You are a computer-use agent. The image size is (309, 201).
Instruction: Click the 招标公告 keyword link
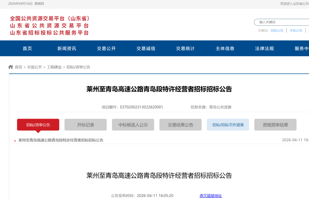pyautogui.click(x=277, y=31)
